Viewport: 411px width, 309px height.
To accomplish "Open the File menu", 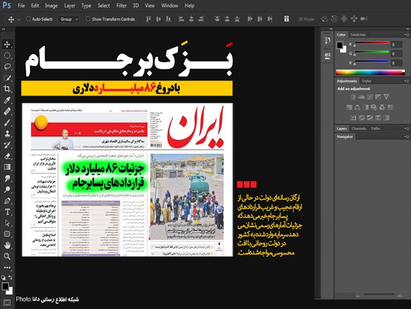I will (x=22, y=5).
